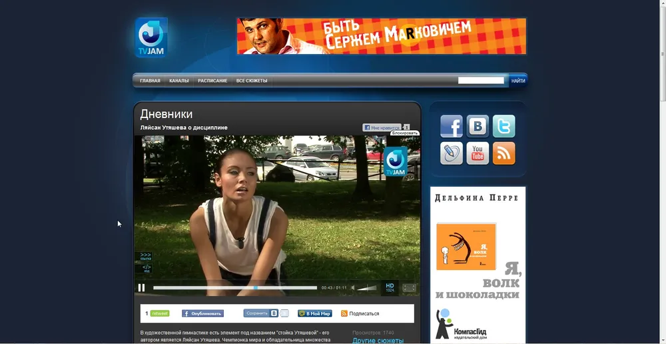
Task: Click the video link share icon
Action: pyautogui.click(x=146, y=256)
